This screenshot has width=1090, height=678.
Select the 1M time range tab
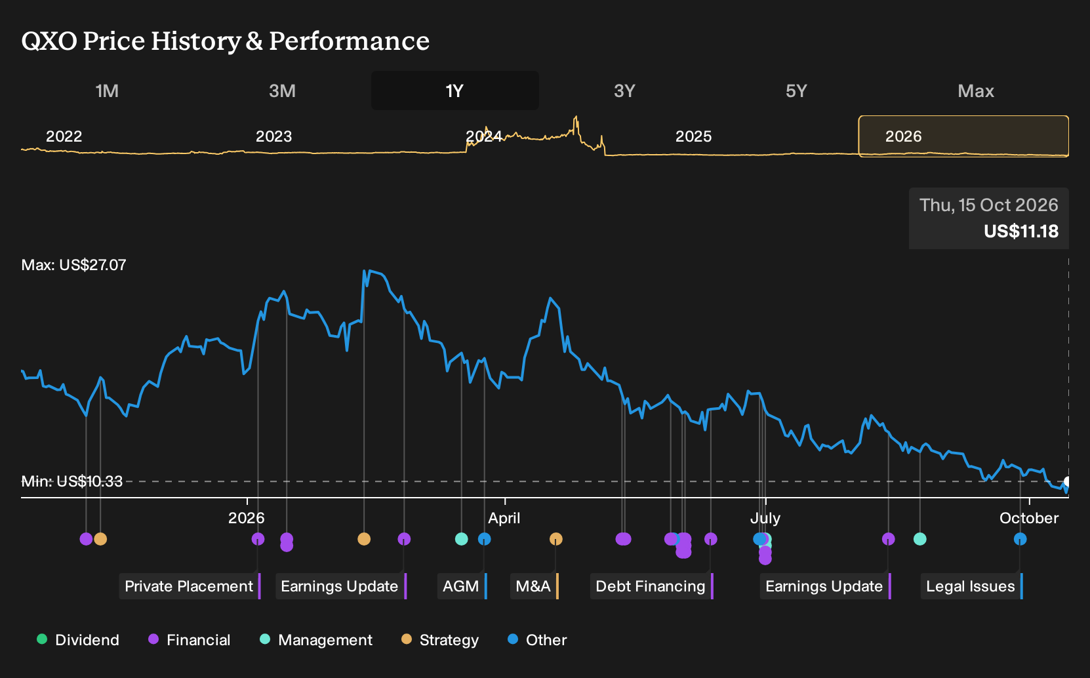107,90
